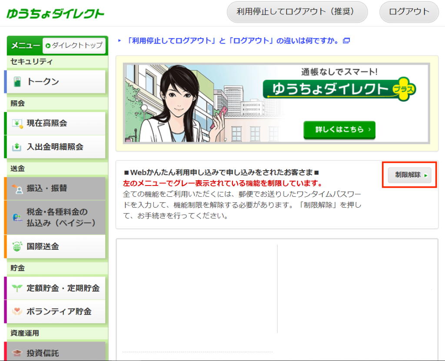This screenshot has width=445, height=361.
Task: Click the ボランティア貯金 heart icon
Action: click(17, 311)
